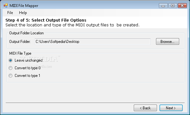190x115 pixels.
Task: Advance to step 5 with Next
Action: [171, 108]
